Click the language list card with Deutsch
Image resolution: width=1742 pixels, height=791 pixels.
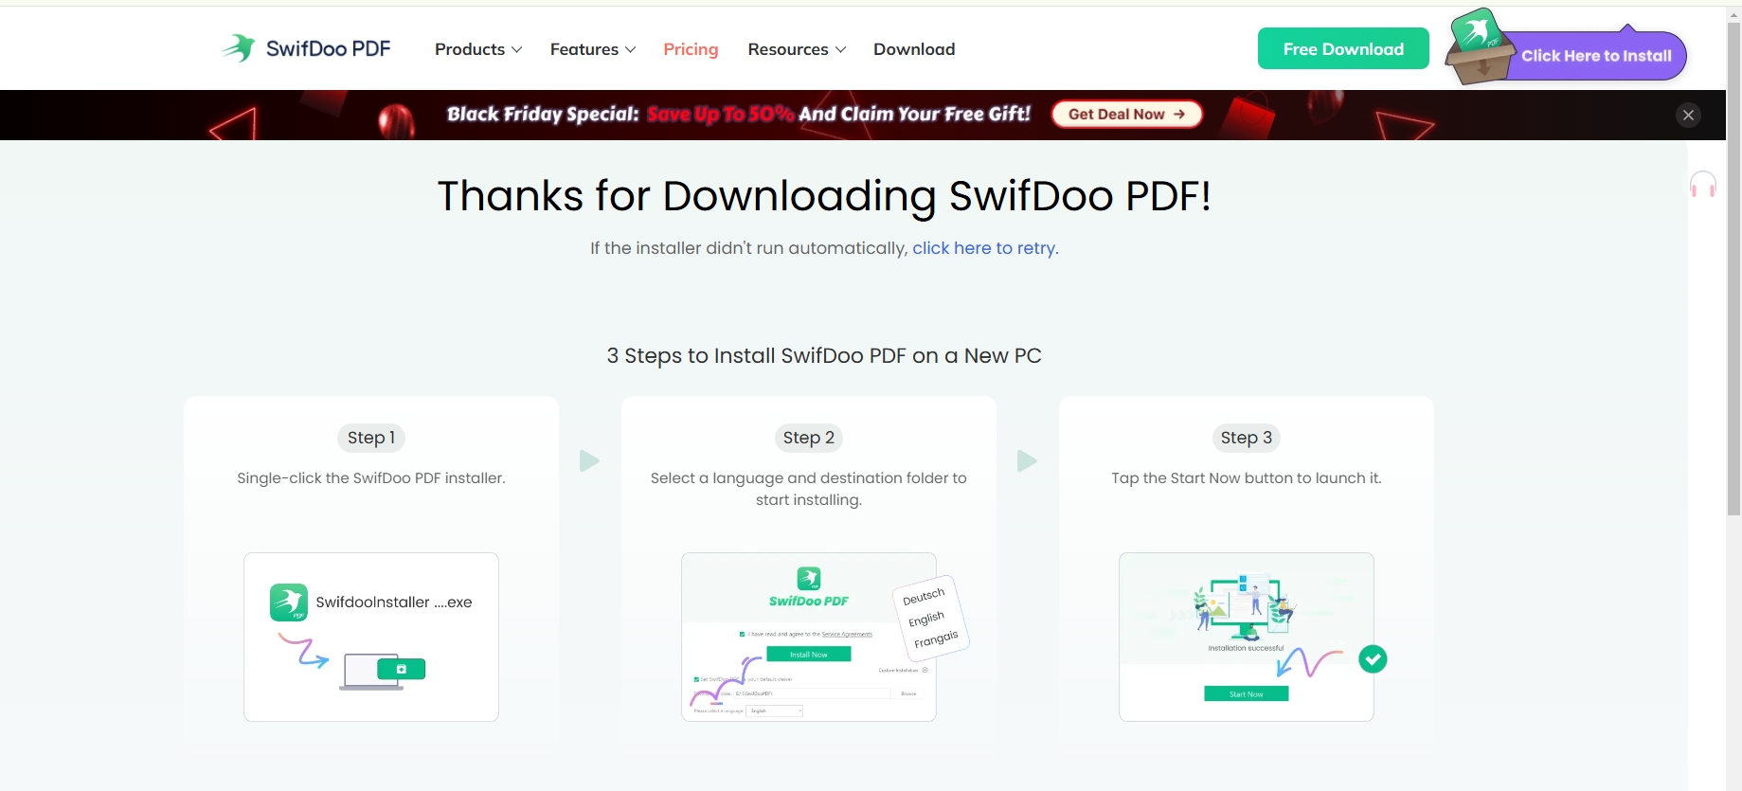coord(930,618)
